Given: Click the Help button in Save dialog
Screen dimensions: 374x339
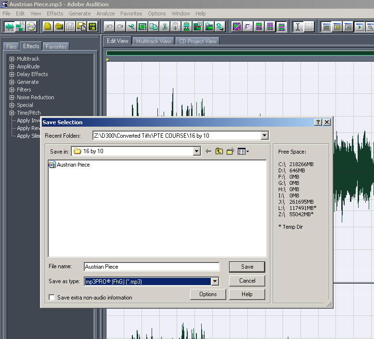Looking at the screenshot, I should coord(247,294).
